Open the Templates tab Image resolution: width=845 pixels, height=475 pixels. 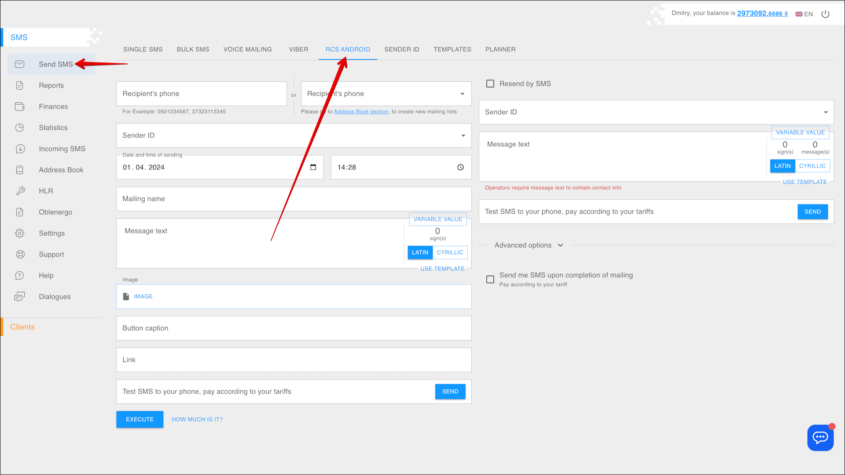(x=452, y=49)
